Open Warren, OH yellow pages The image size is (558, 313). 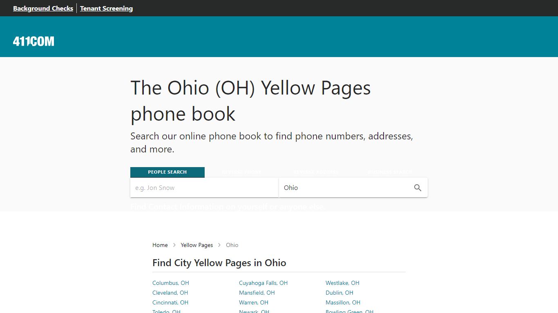[x=254, y=302]
